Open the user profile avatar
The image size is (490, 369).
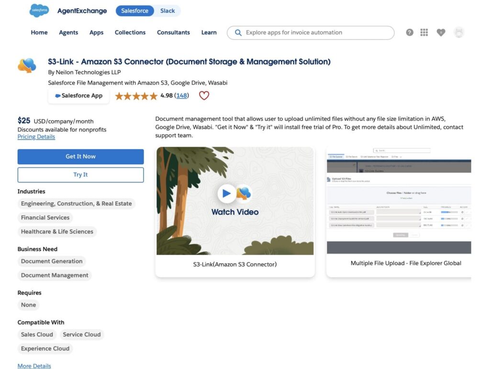(x=459, y=33)
